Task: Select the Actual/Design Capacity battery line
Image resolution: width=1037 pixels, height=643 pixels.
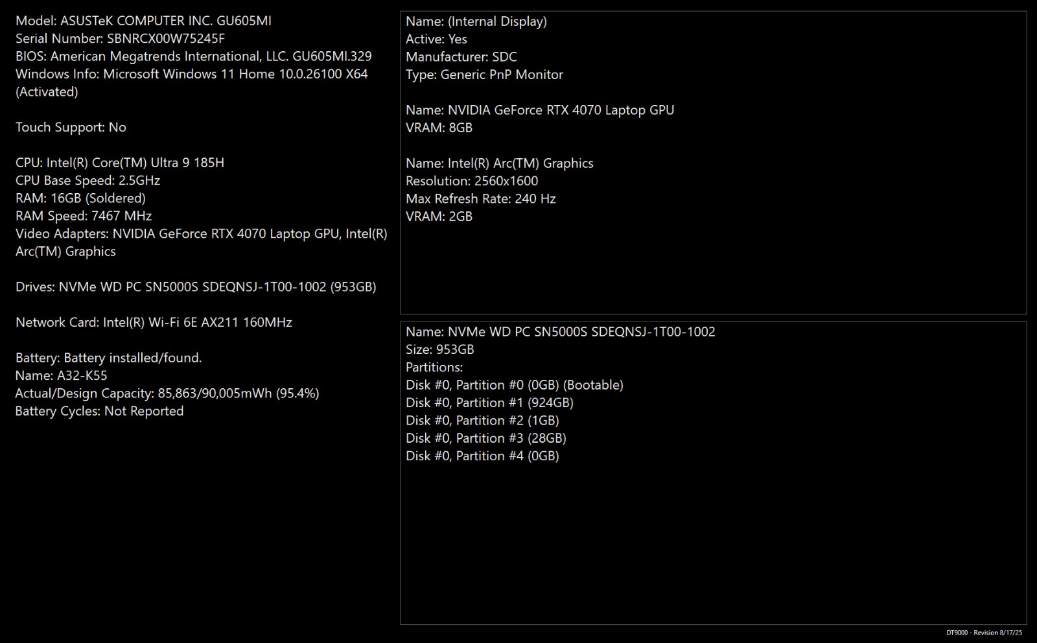Action: point(167,393)
